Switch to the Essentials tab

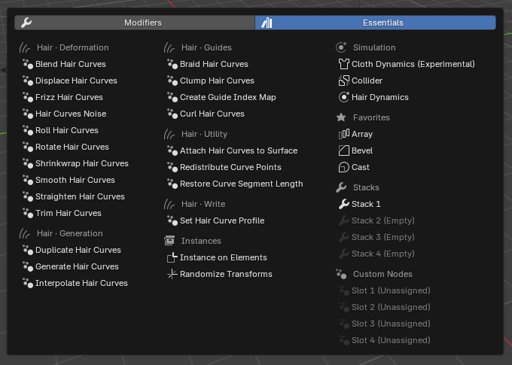coord(375,23)
